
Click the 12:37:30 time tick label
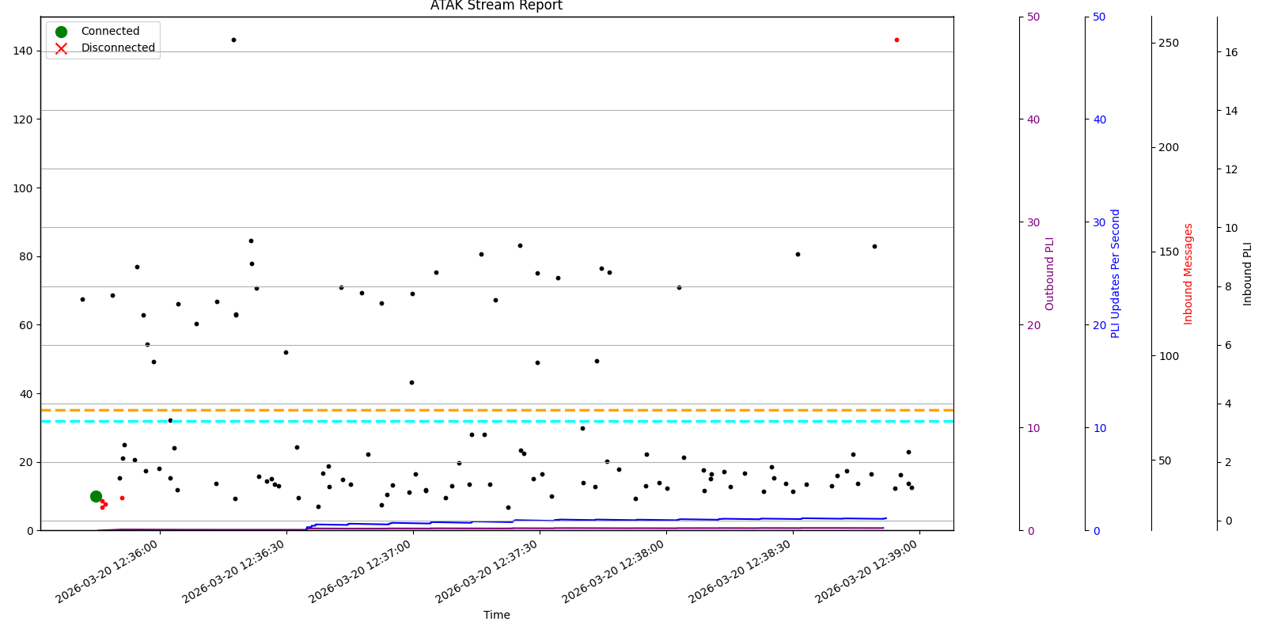pyautogui.click(x=487, y=573)
